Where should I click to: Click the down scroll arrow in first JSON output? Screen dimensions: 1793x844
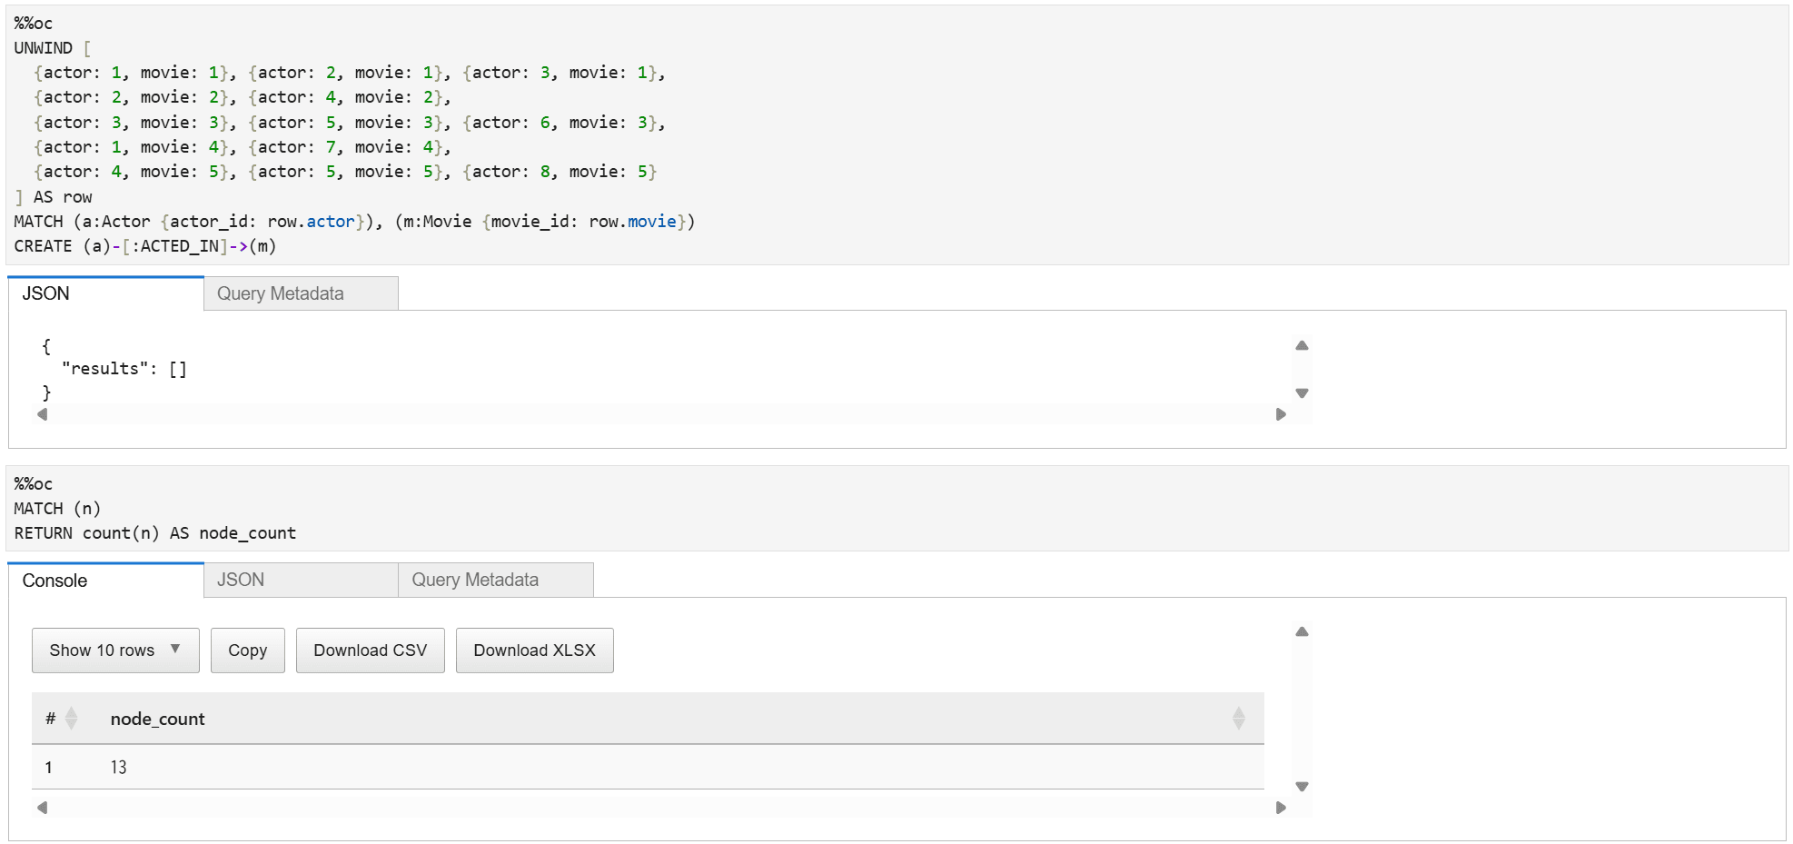coord(1302,393)
